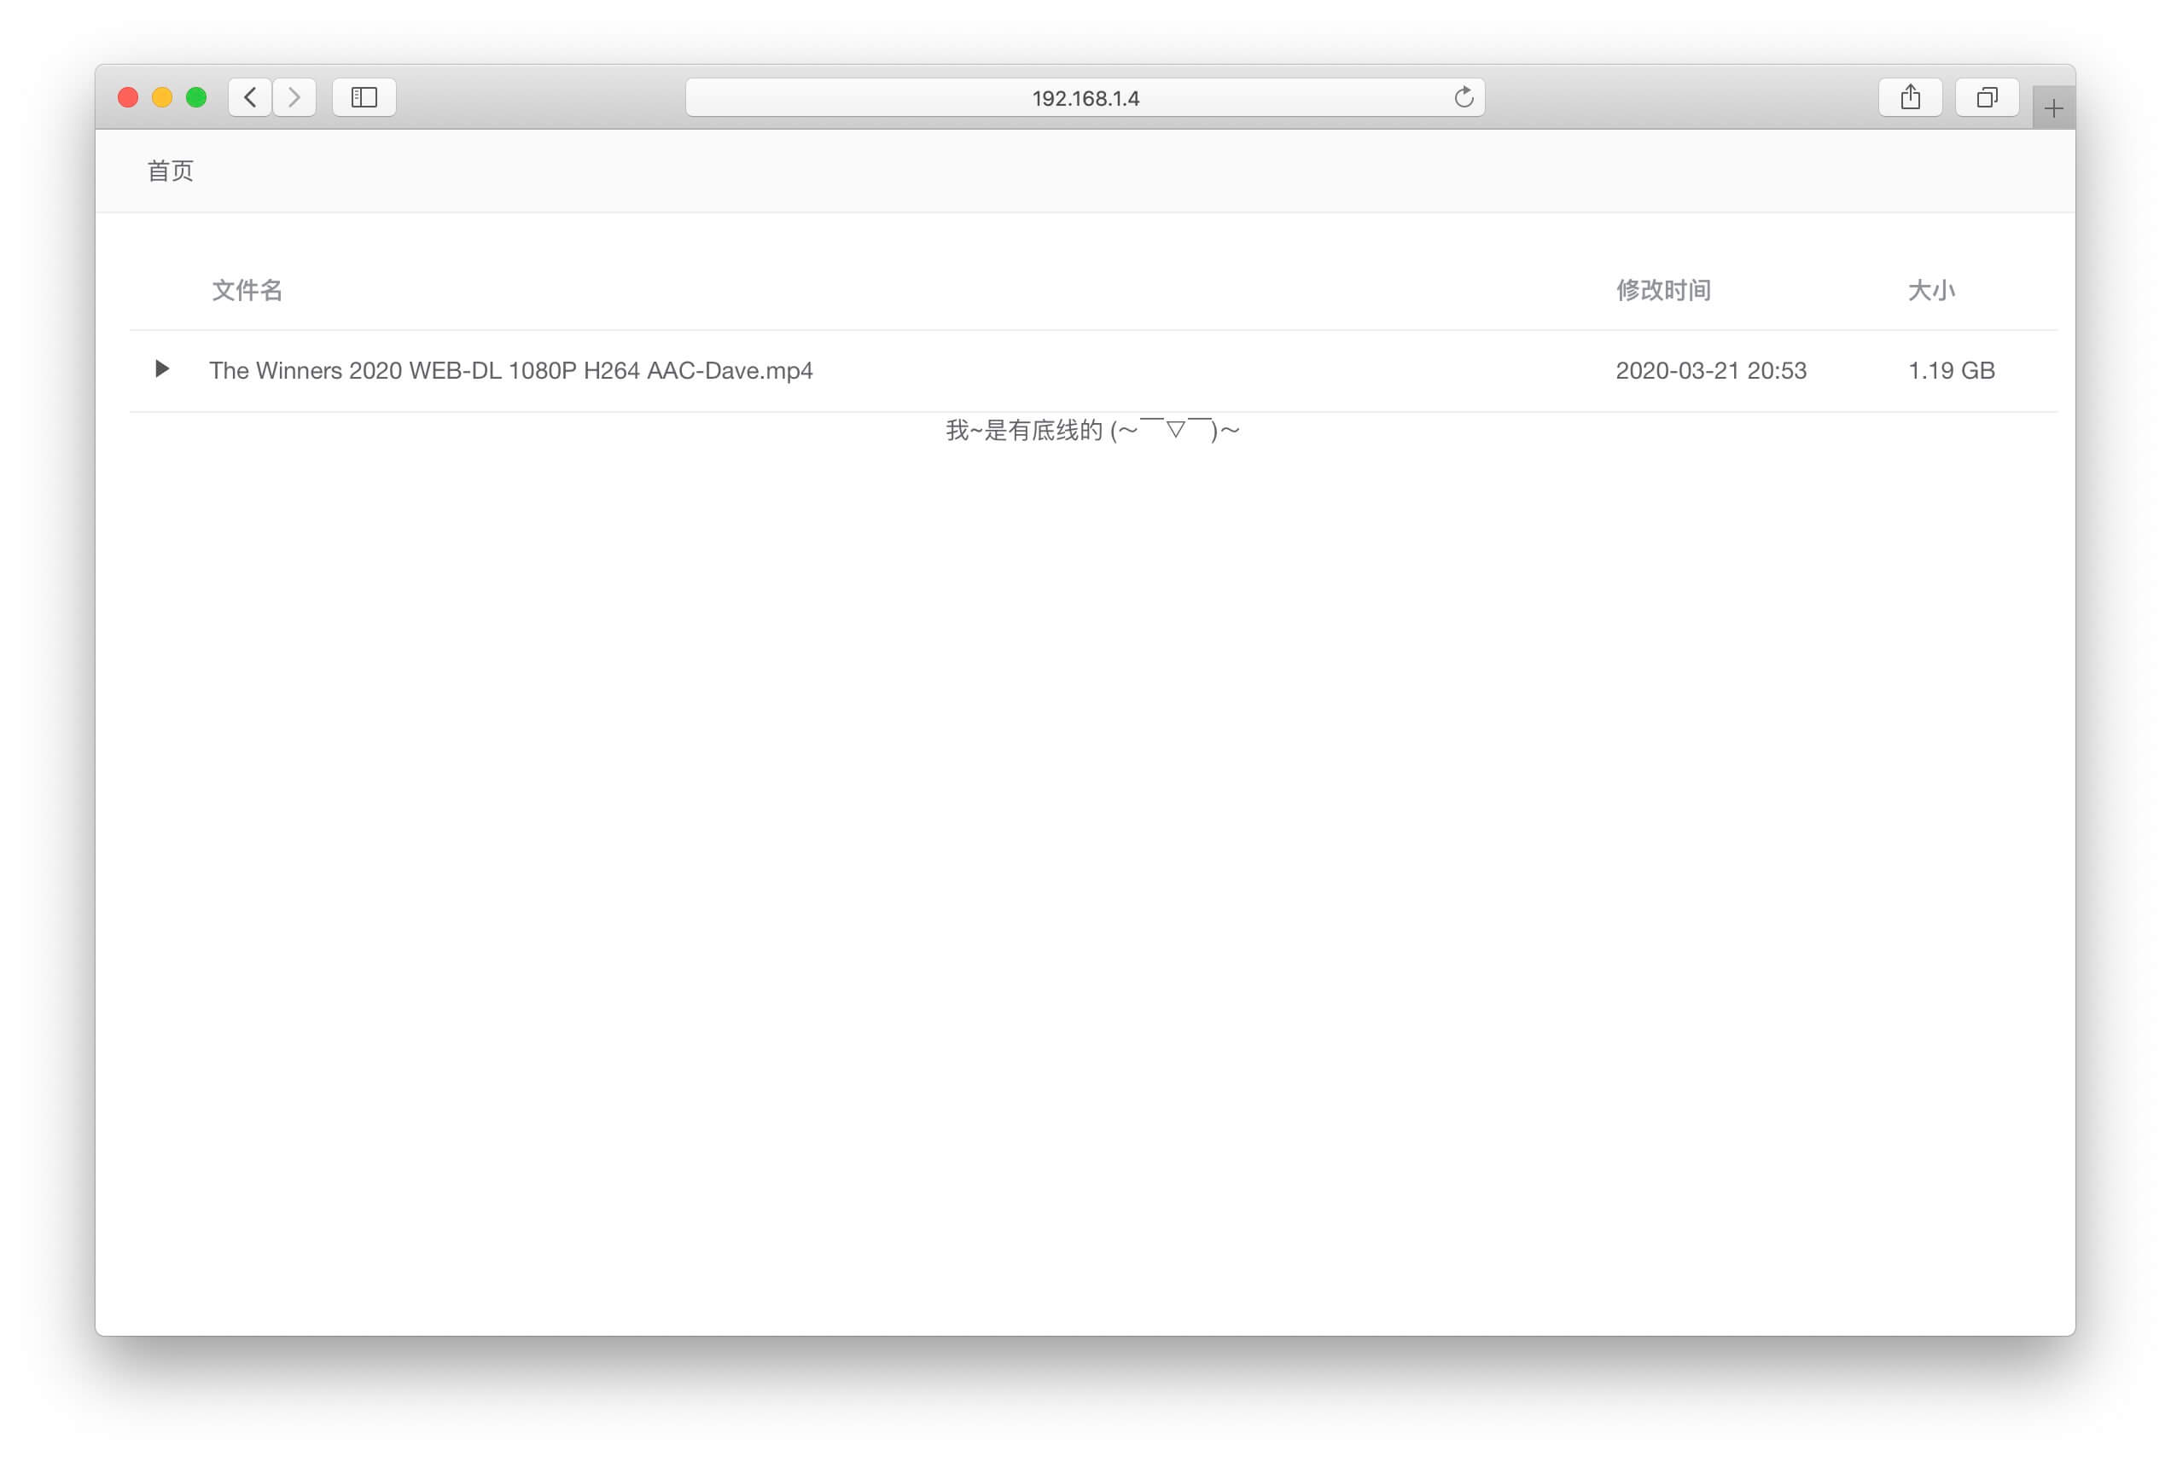Viewport: 2171px width, 1462px height.
Task: Minimize window with yellow button
Action: click(162, 97)
